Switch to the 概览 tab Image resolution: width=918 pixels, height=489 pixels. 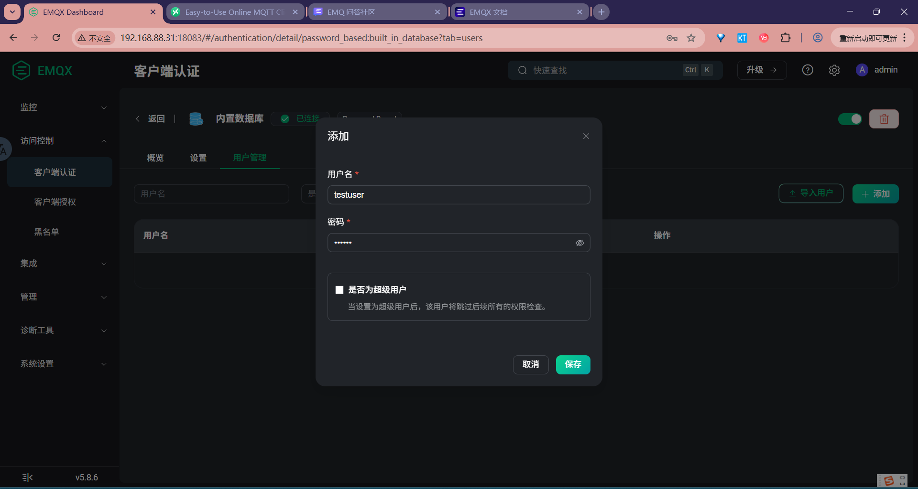[x=155, y=158]
